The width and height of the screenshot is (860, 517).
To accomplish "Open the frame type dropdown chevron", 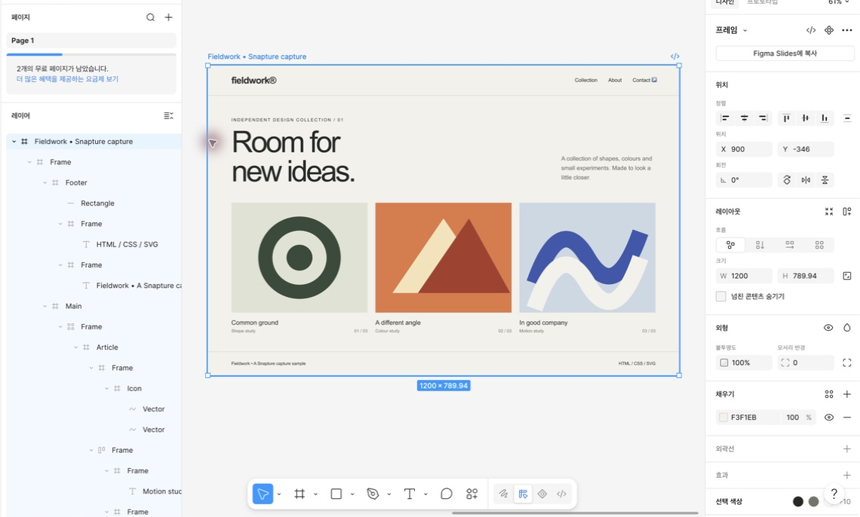I will [x=745, y=31].
